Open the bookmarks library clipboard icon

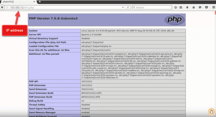[x=181, y=8]
